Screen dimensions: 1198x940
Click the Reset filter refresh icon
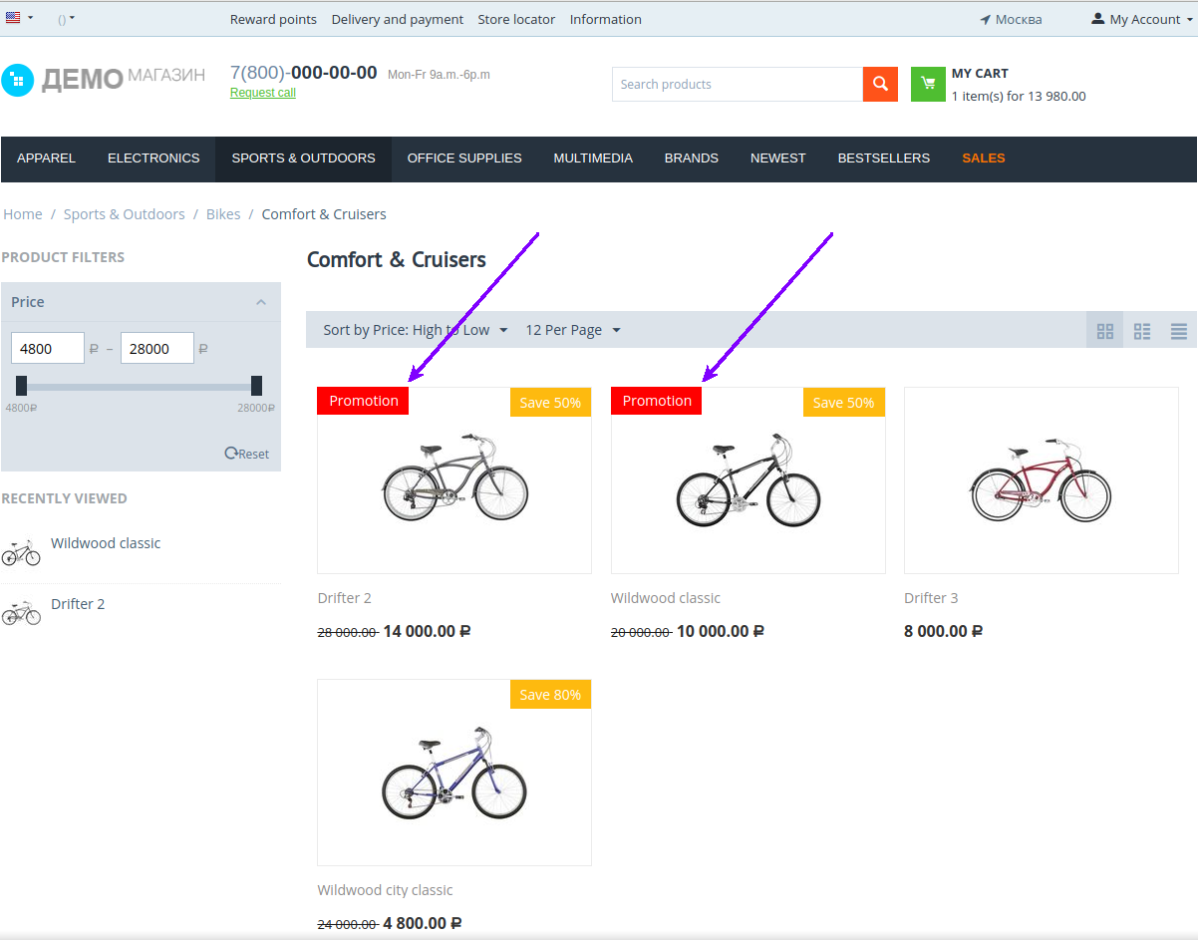[x=231, y=454]
